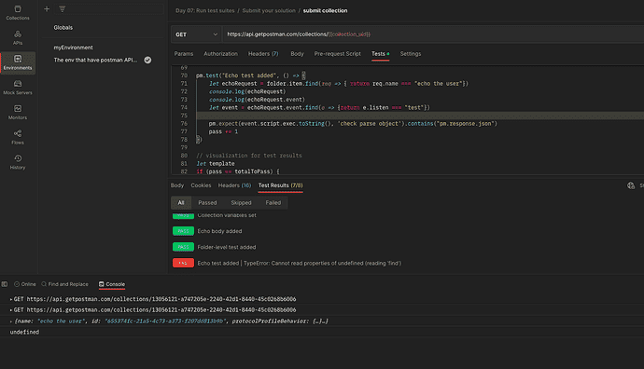Click 'Day 07: Run test suites' breadcrumb
644x369 pixels.
point(205,10)
